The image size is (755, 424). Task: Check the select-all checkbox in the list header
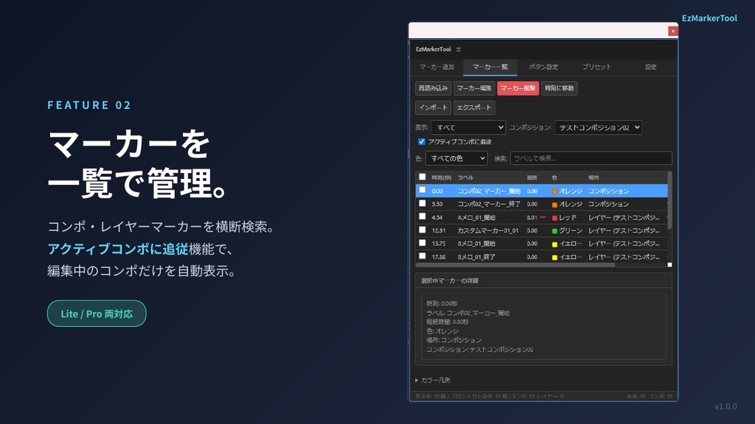click(x=422, y=177)
